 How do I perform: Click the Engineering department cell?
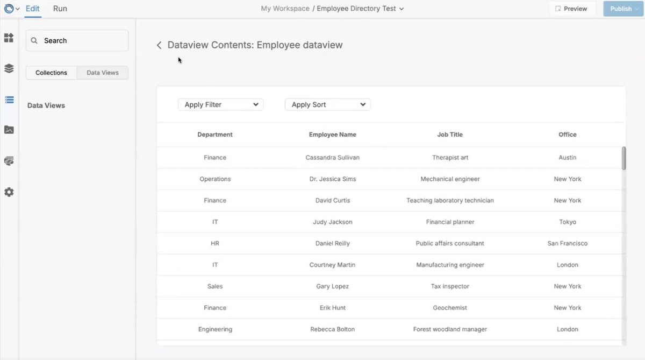coord(215,330)
